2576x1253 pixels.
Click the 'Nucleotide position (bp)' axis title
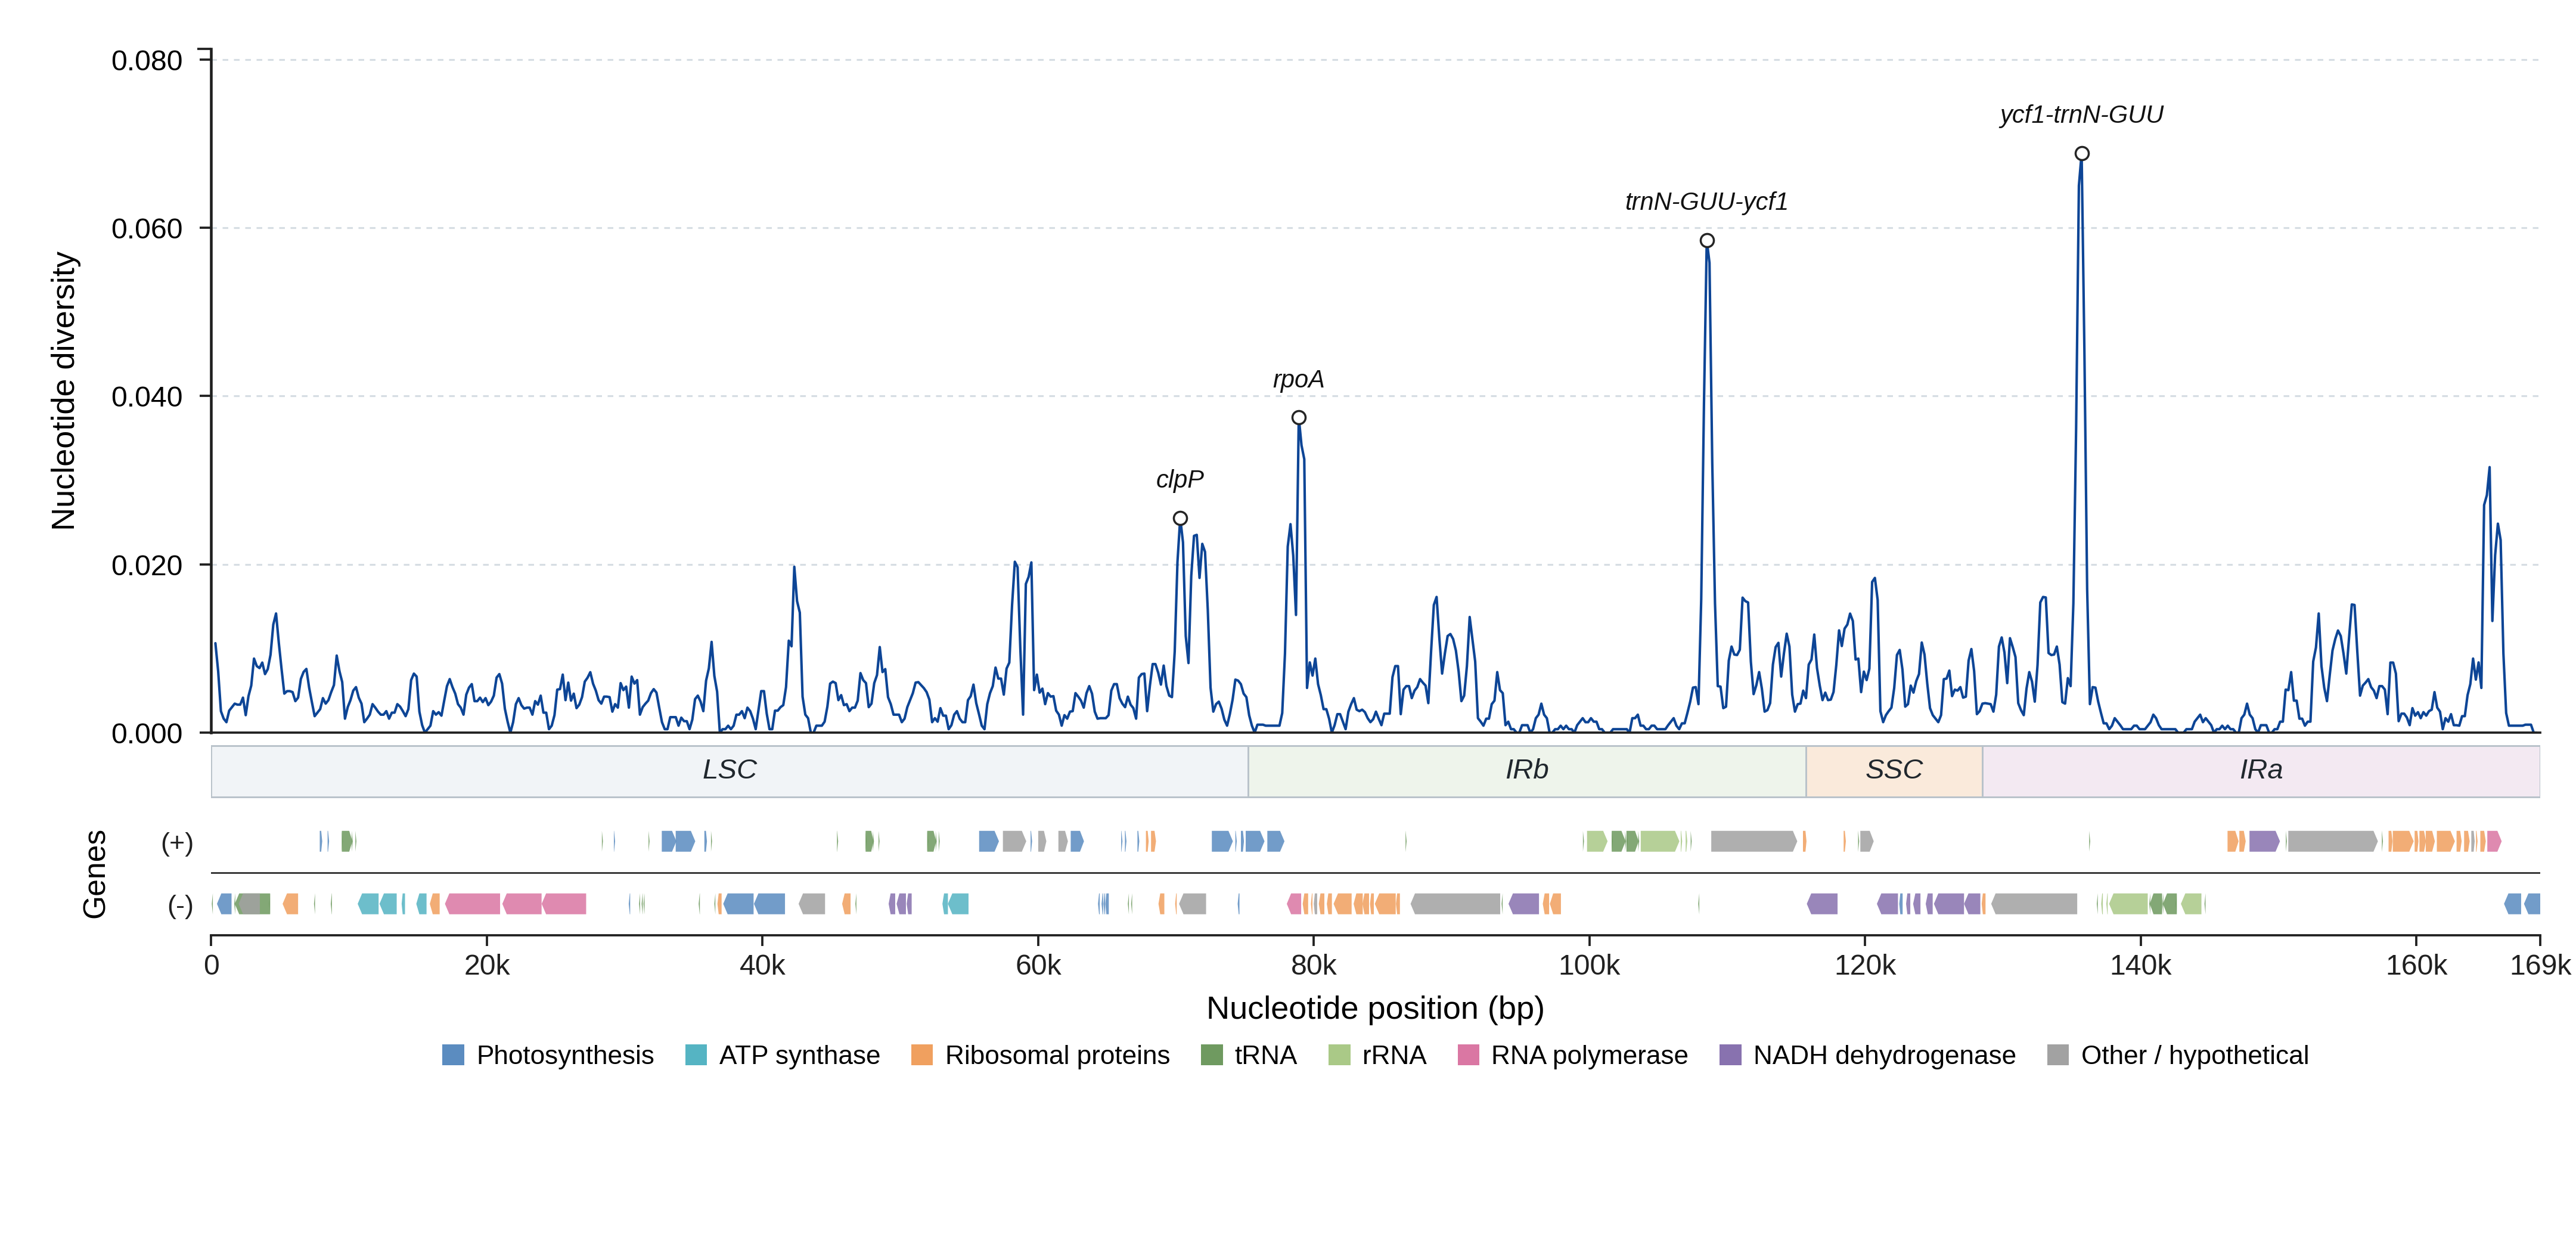(x=1375, y=1008)
